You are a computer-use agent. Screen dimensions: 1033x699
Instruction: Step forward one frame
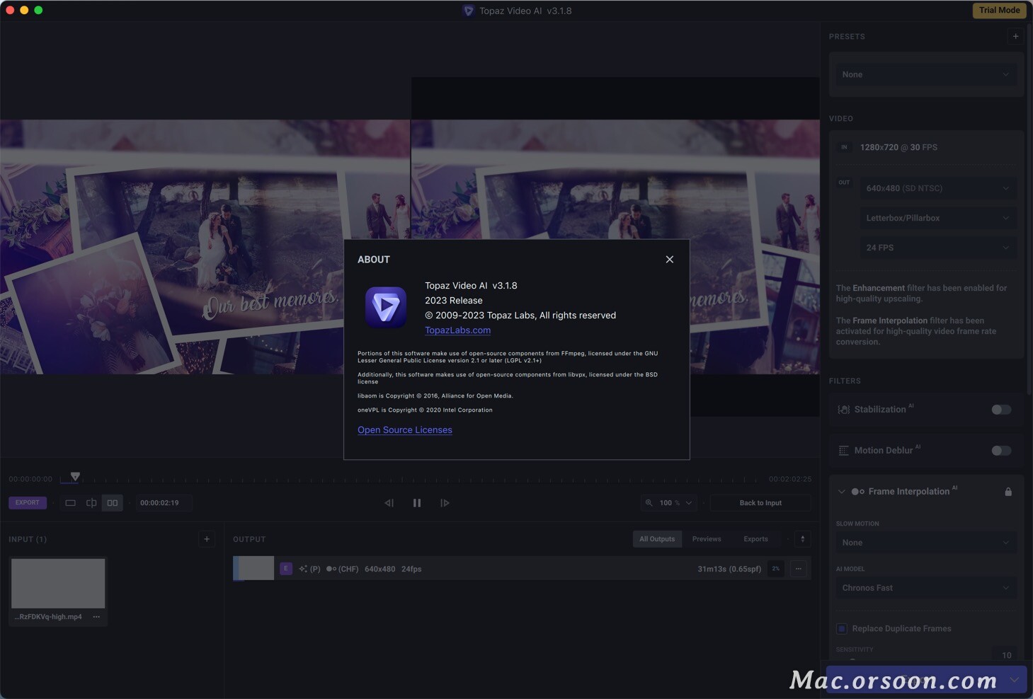pyautogui.click(x=445, y=503)
